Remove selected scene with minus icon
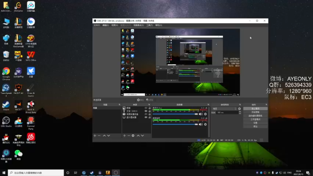This screenshot has width=313, height=176. [99, 136]
